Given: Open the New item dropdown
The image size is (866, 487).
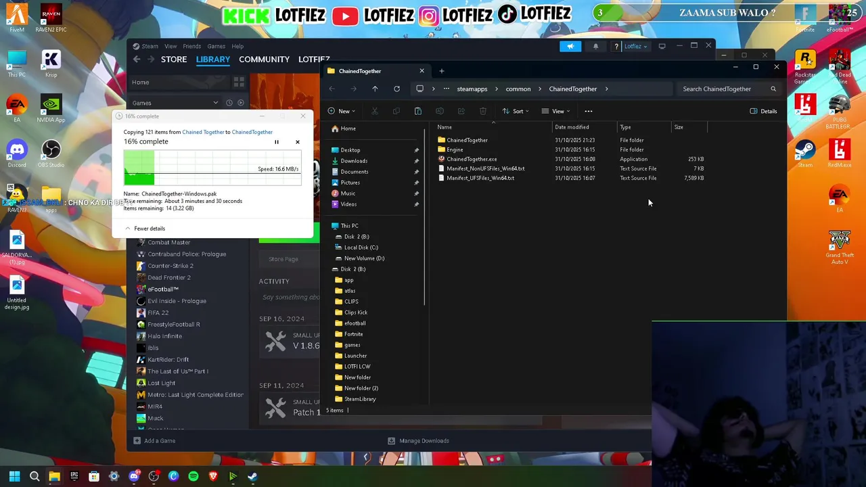Looking at the screenshot, I should 341,111.
